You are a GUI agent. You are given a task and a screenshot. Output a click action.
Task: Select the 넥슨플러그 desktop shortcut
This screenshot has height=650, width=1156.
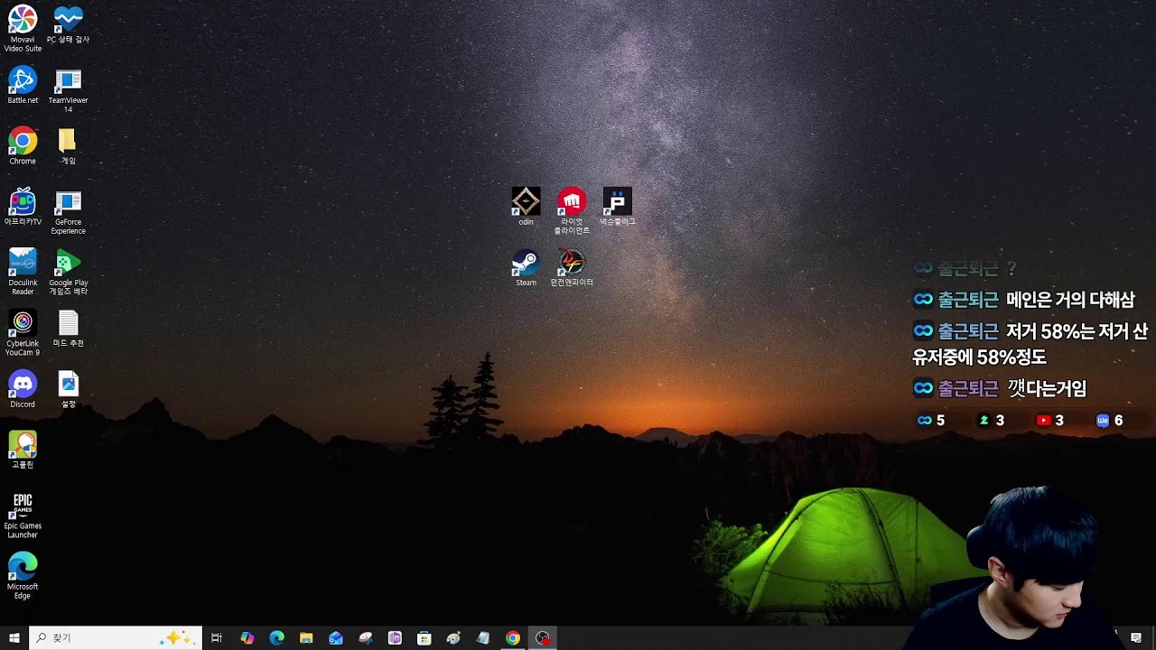click(x=618, y=207)
